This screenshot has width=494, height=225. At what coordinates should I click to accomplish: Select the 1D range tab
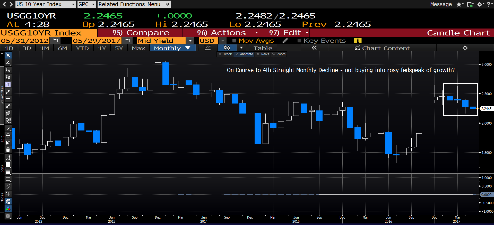tap(9, 48)
